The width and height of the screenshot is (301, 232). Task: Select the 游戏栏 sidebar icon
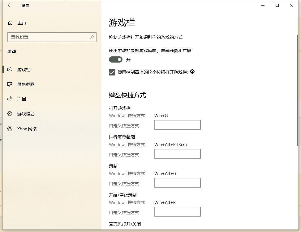click(10, 69)
